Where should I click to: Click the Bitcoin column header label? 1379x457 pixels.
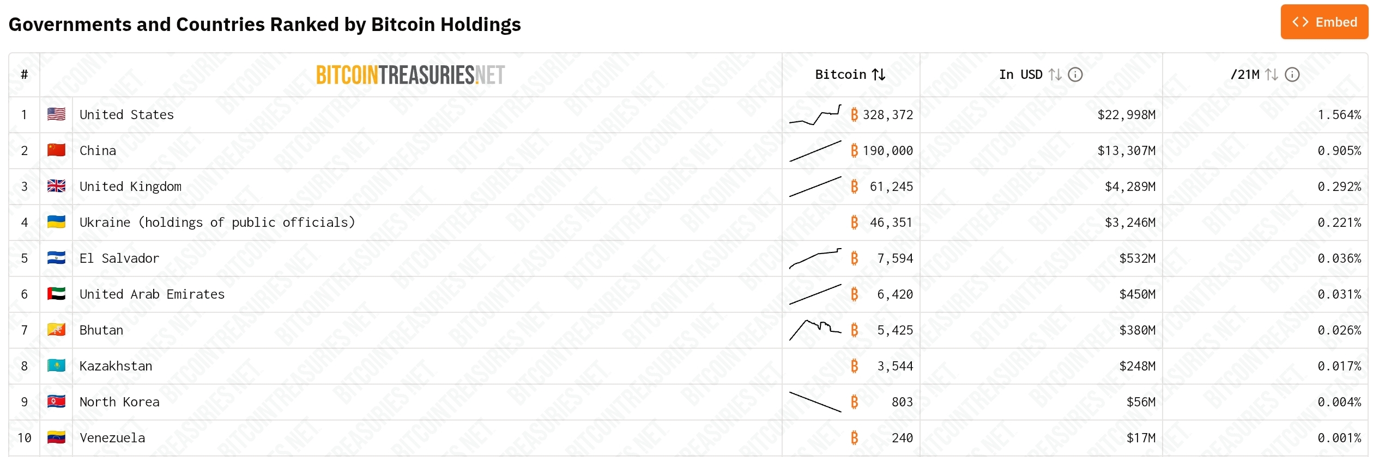click(x=840, y=75)
